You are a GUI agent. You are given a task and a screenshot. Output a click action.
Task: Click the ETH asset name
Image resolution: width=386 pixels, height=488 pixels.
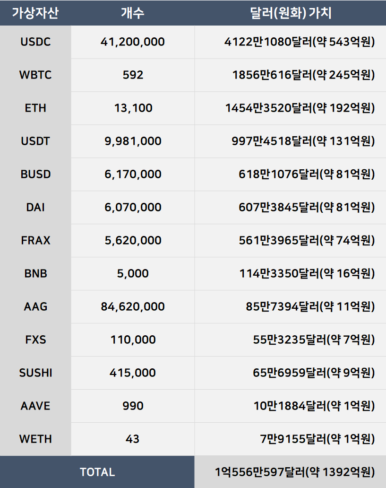pyautogui.click(x=35, y=108)
